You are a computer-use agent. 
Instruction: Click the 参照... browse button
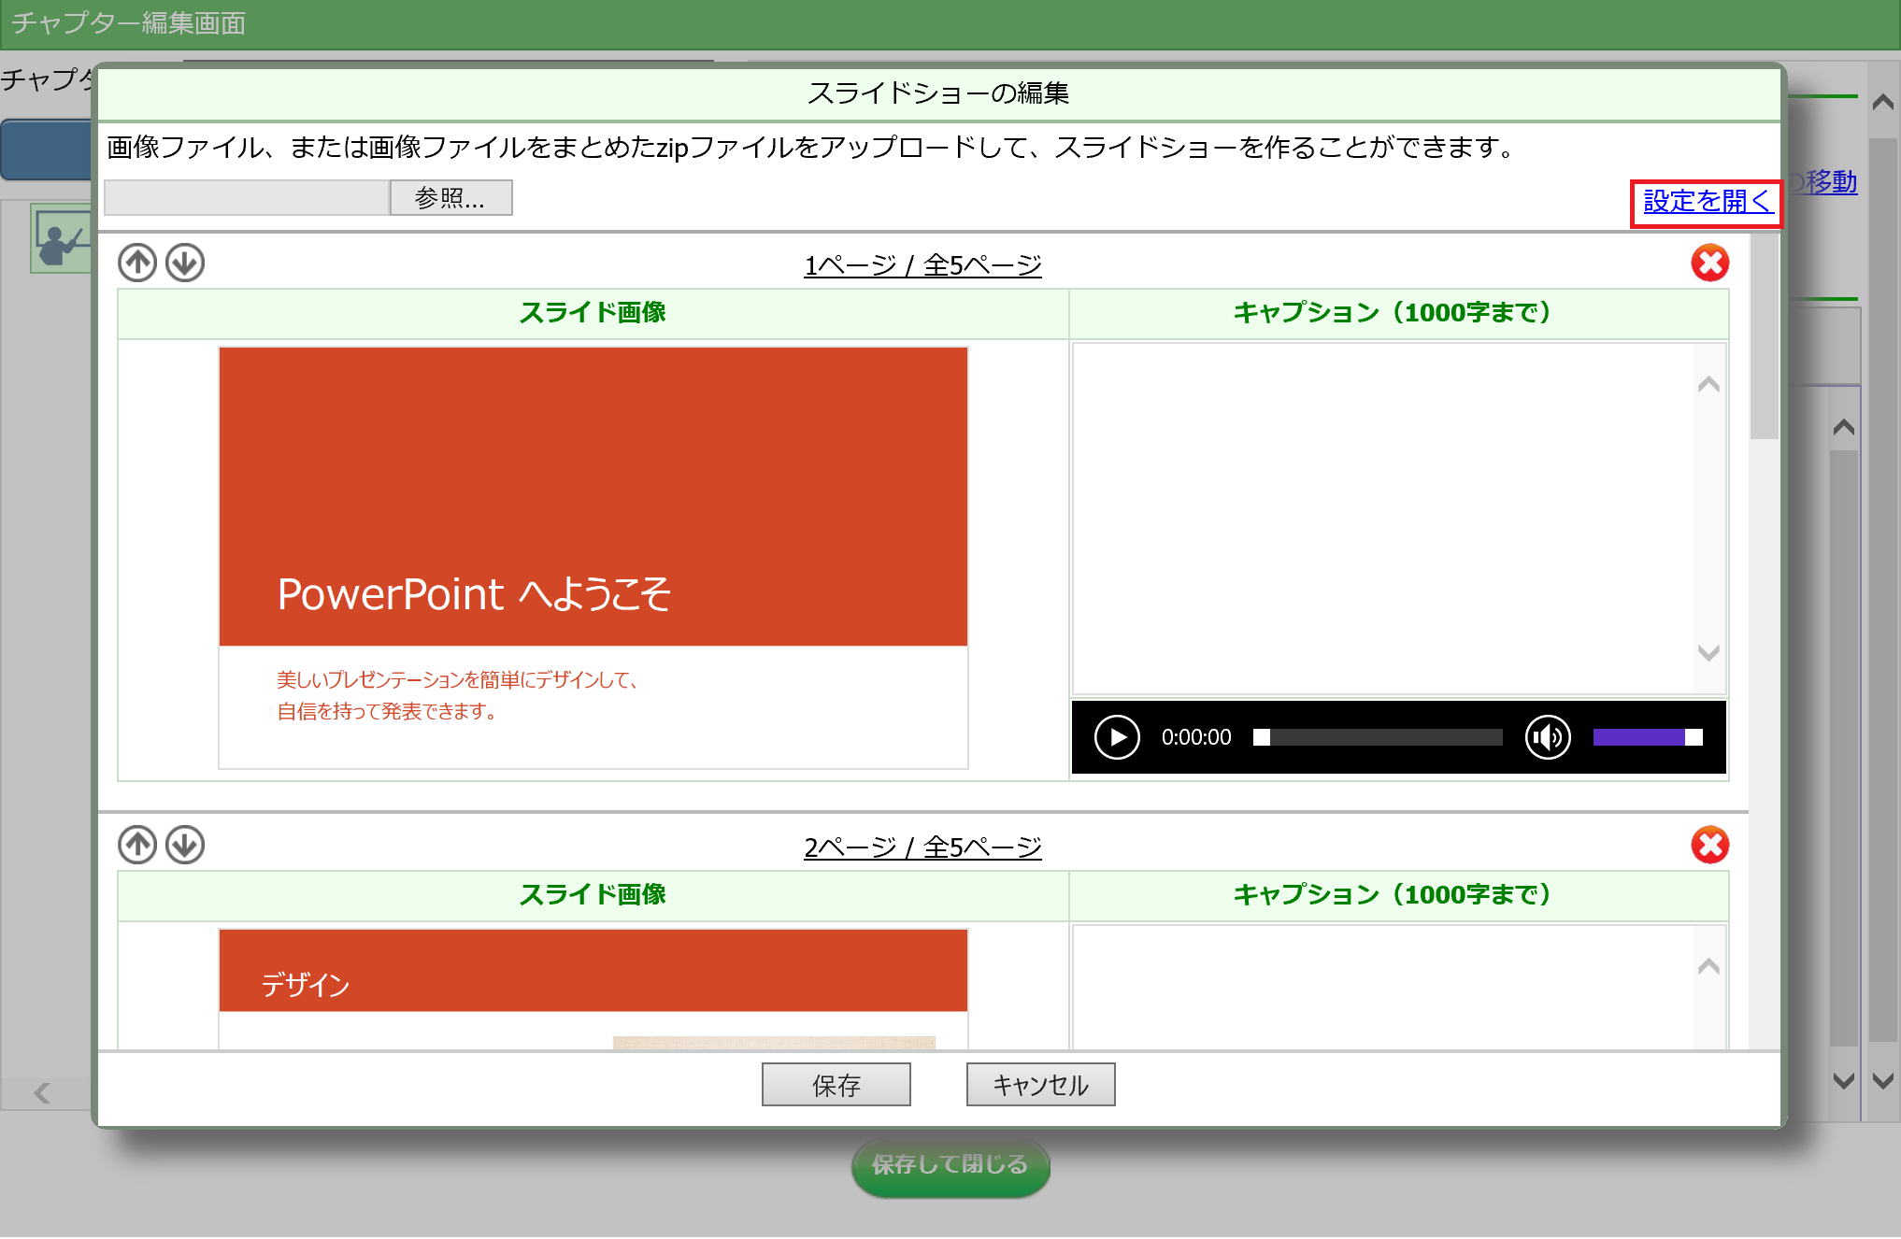[450, 198]
